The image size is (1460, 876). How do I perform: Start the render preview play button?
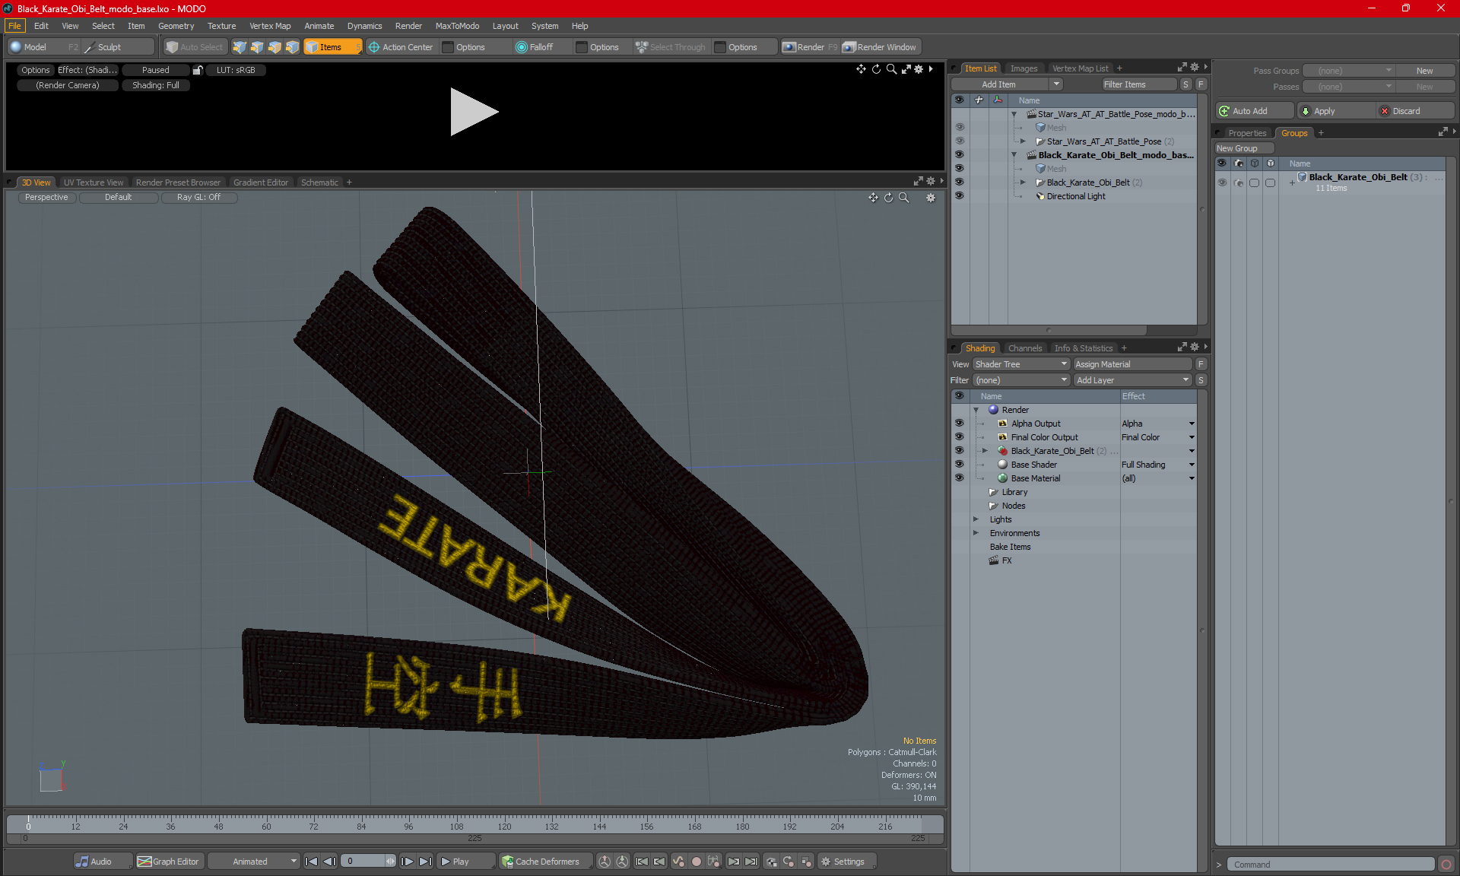pos(474,112)
